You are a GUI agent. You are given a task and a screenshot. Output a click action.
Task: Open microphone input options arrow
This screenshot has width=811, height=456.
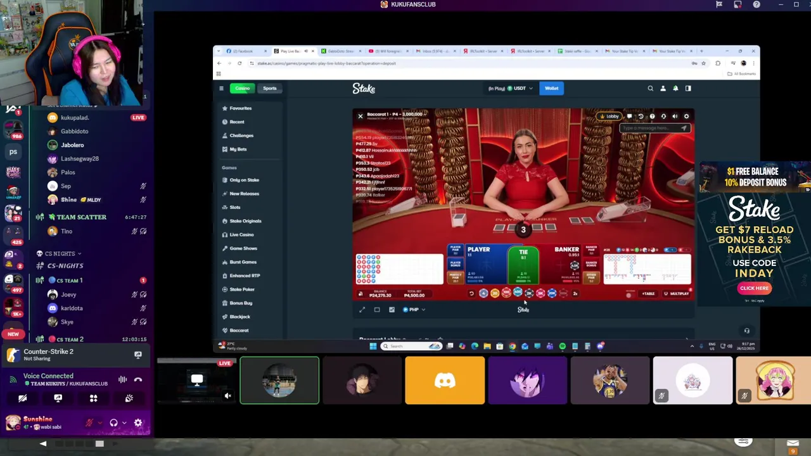(99, 423)
